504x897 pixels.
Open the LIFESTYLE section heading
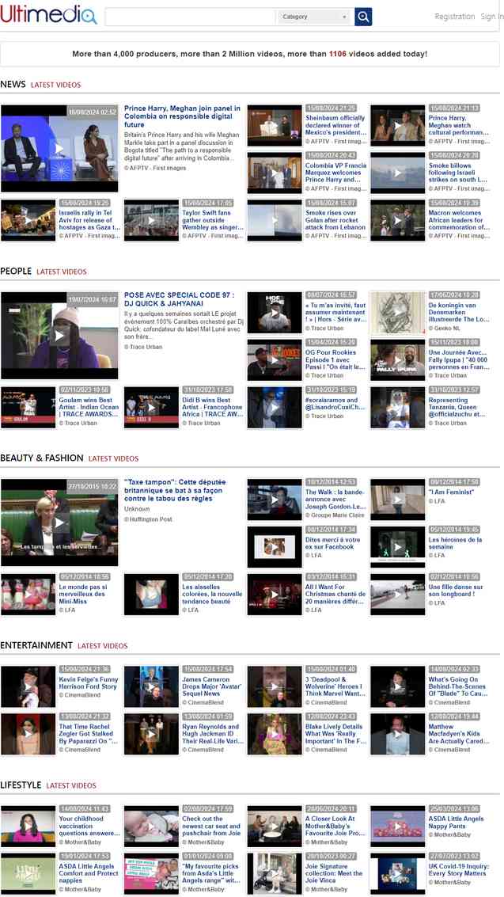pos(21,785)
